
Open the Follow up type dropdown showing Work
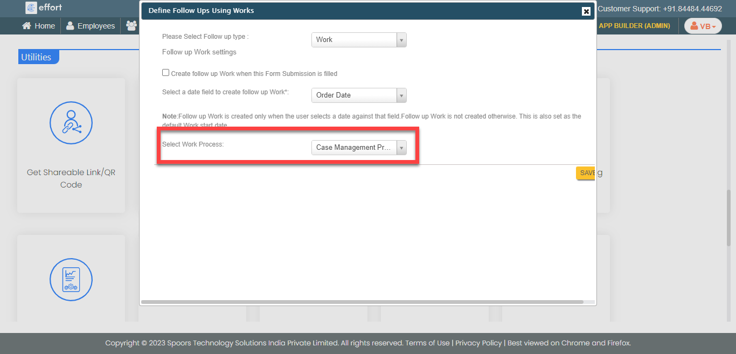coord(359,40)
